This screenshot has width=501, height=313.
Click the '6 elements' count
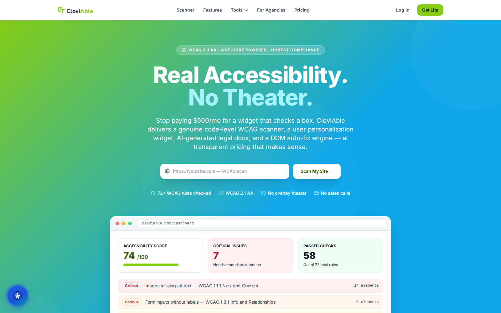click(368, 302)
